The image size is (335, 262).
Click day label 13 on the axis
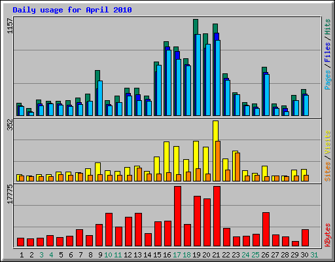point(137,255)
